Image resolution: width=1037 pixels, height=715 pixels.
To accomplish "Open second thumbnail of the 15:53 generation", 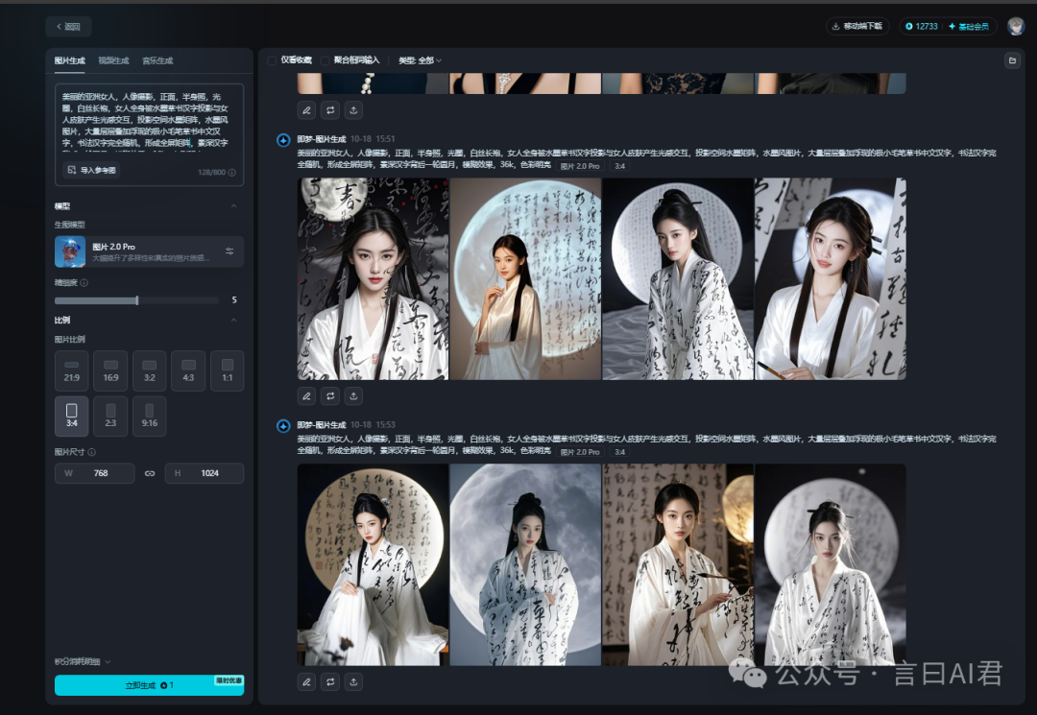I will [x=526, y=564].
